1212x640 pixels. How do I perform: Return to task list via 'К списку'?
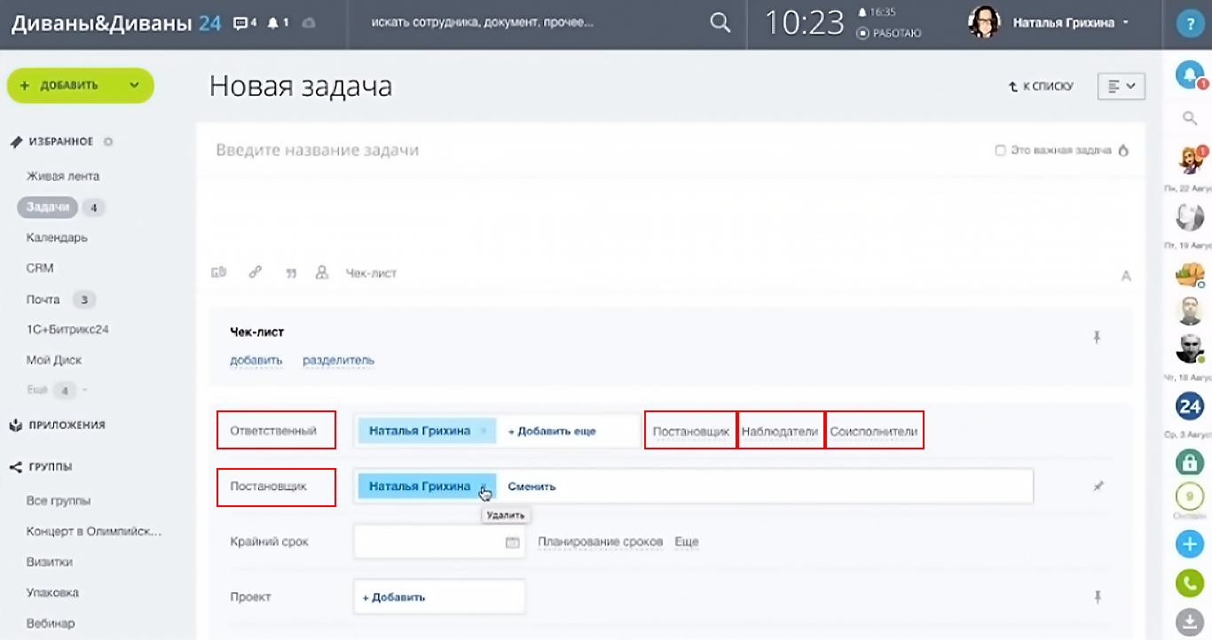(1041, 87)
